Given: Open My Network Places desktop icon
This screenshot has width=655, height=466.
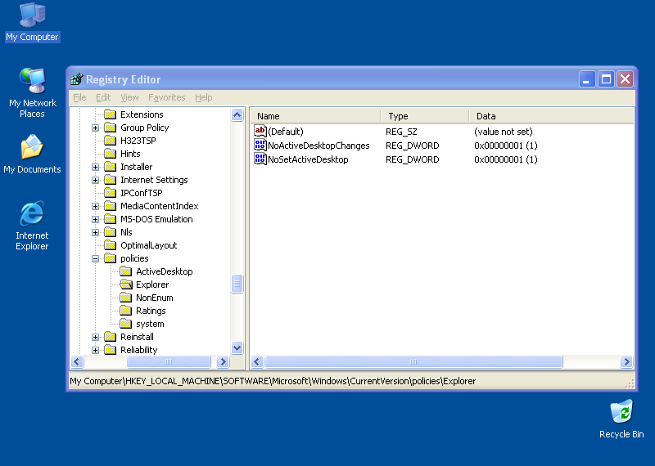Looking at the screenshot, I should pyautogui.click(x=32, y=92).
